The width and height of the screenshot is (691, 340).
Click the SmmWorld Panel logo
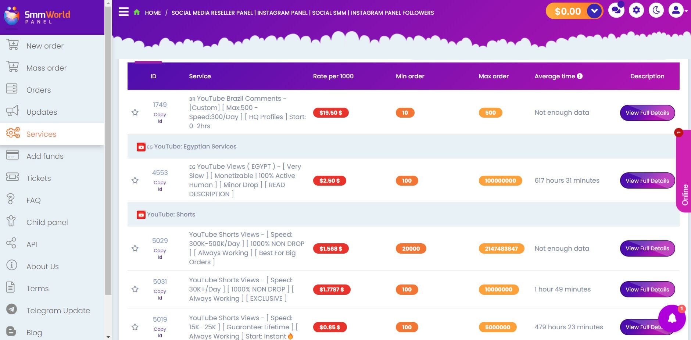click(37, 16)
